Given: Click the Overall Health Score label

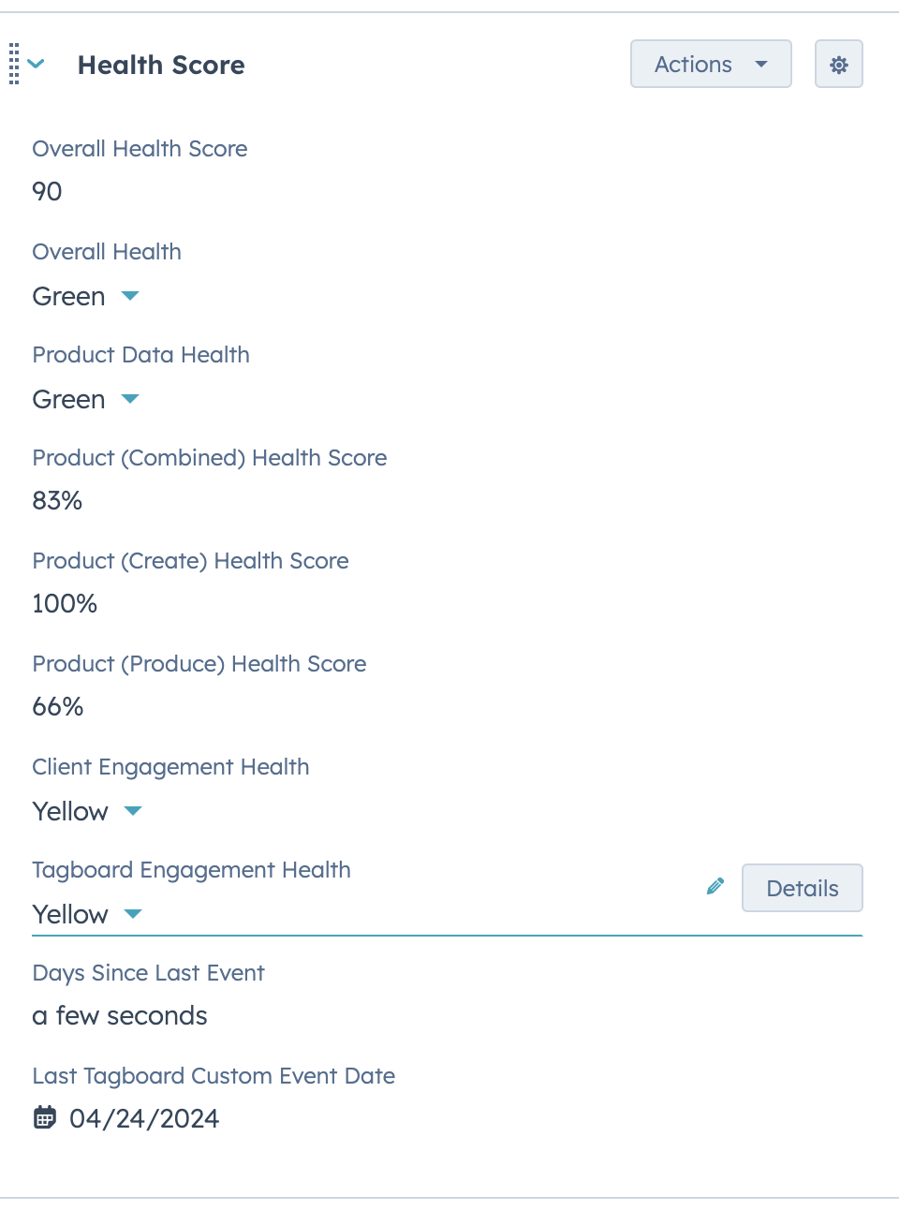Looking at the screenshot, I should pos(140,149).
